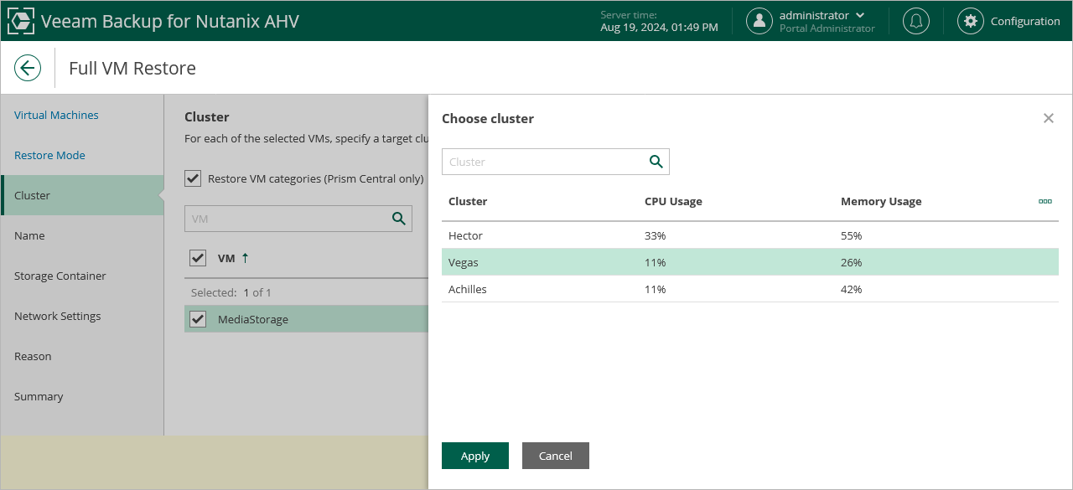The height and width of the screenshot is (490, 1073).
Task: Open Configuration gear settings
Action: 971,21
